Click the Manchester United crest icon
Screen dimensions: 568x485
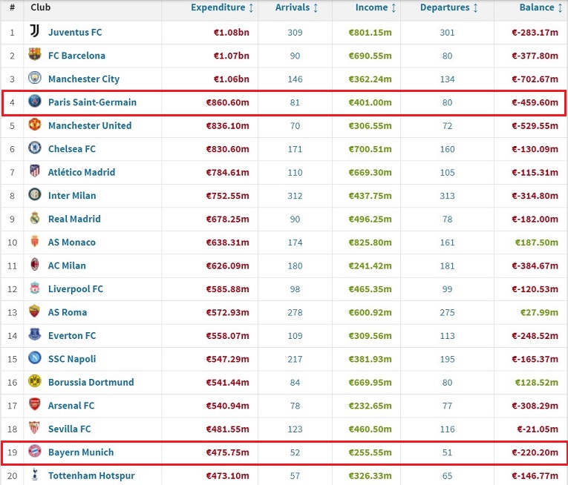35,124
